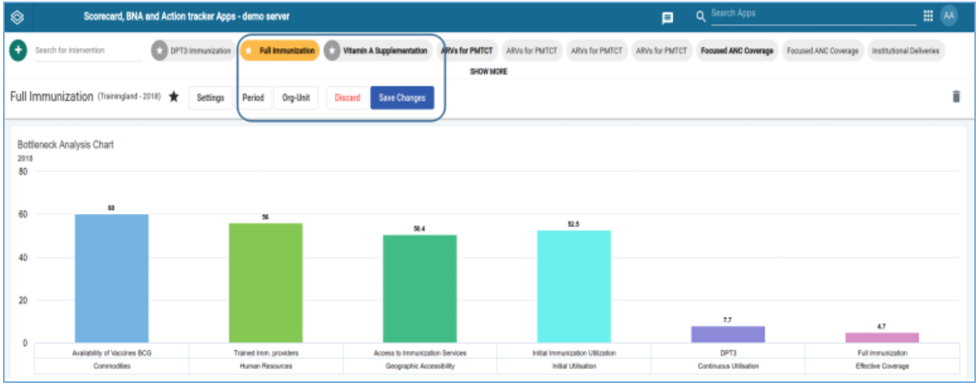Screen dimensions: 979x386
Task: Toggle star on DPT3 Immunization chip
Action: (x=159, y=51)
